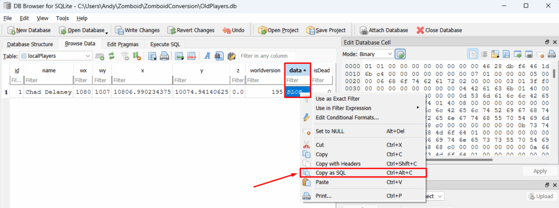The height and width of the screenshot is (208, 559).
Task: Click the Apply button in cell editor
Action: (x=540, y=171)
